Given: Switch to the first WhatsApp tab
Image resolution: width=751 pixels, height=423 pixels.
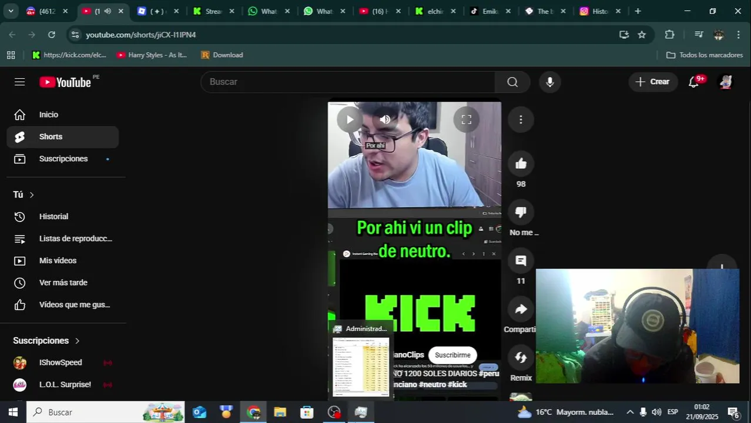Looking at the screenshot, I should click(x=269, y=11).
